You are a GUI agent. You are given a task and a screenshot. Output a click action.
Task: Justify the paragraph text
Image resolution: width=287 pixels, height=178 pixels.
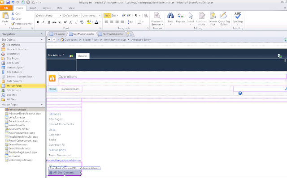(x=122, y=22)
